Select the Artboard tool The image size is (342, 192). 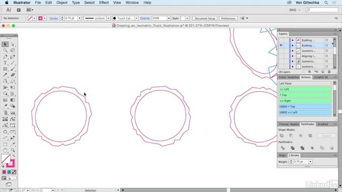pos(5,144)
